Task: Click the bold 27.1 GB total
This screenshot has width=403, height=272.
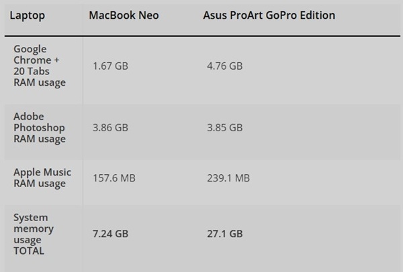Action: tap(225, 233)
